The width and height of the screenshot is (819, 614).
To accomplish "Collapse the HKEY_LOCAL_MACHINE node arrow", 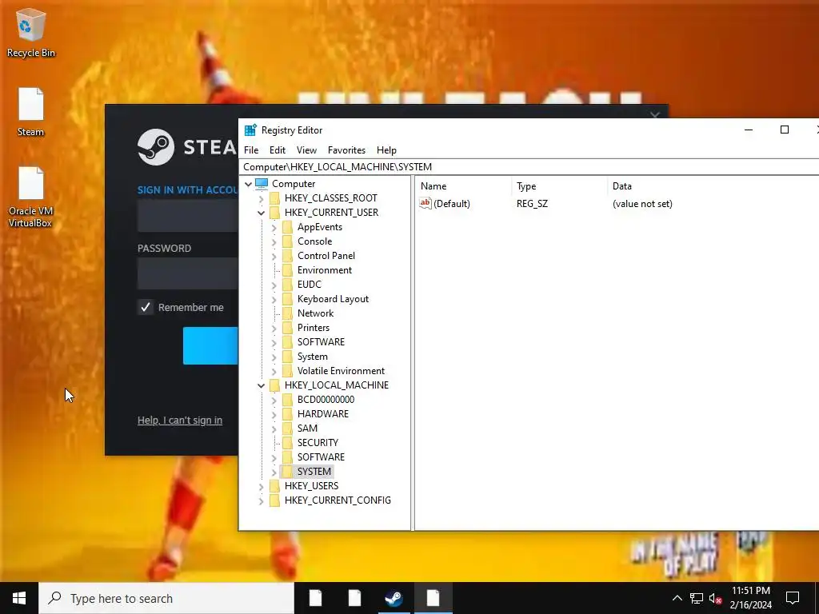I will pos(262,386).
